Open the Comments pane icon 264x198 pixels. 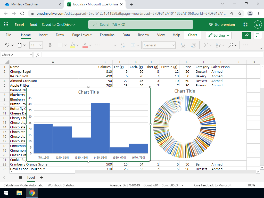pyautogui.click(x=257, y=35)
